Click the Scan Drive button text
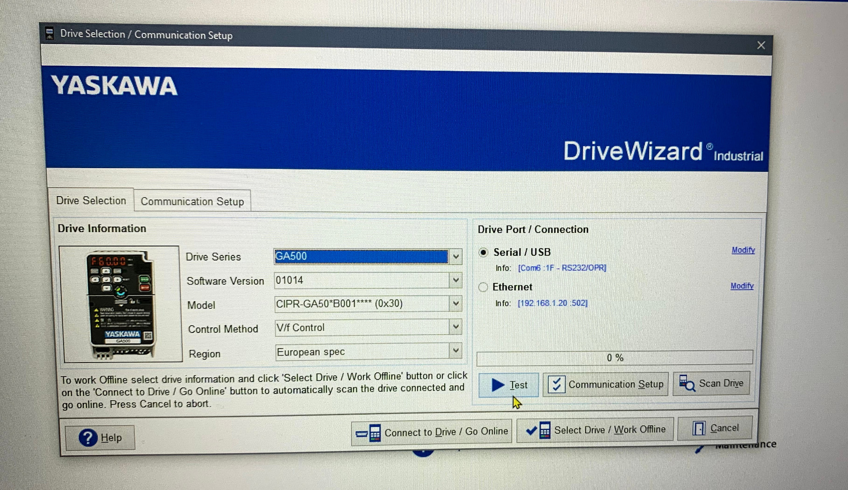 pos(721,383)
